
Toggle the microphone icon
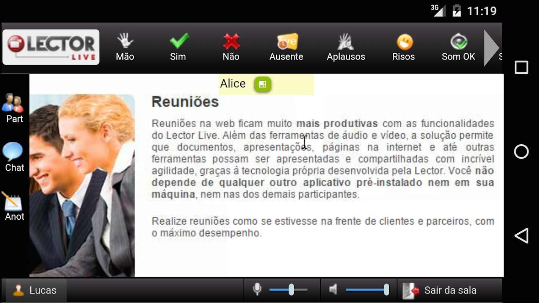coord(257,290)
